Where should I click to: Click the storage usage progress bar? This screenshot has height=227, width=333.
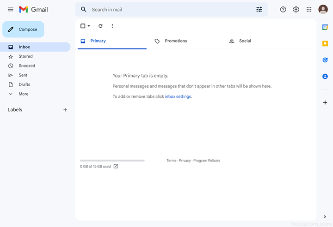point(112,161)
